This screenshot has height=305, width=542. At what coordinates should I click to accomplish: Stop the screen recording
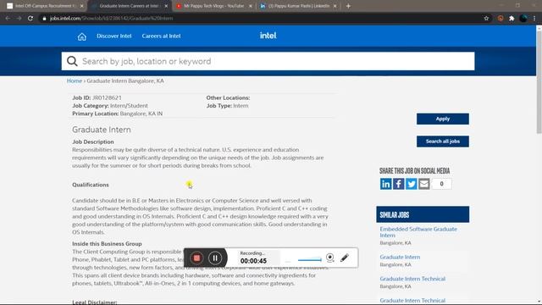pyautogui.click(x=196, y=258)
